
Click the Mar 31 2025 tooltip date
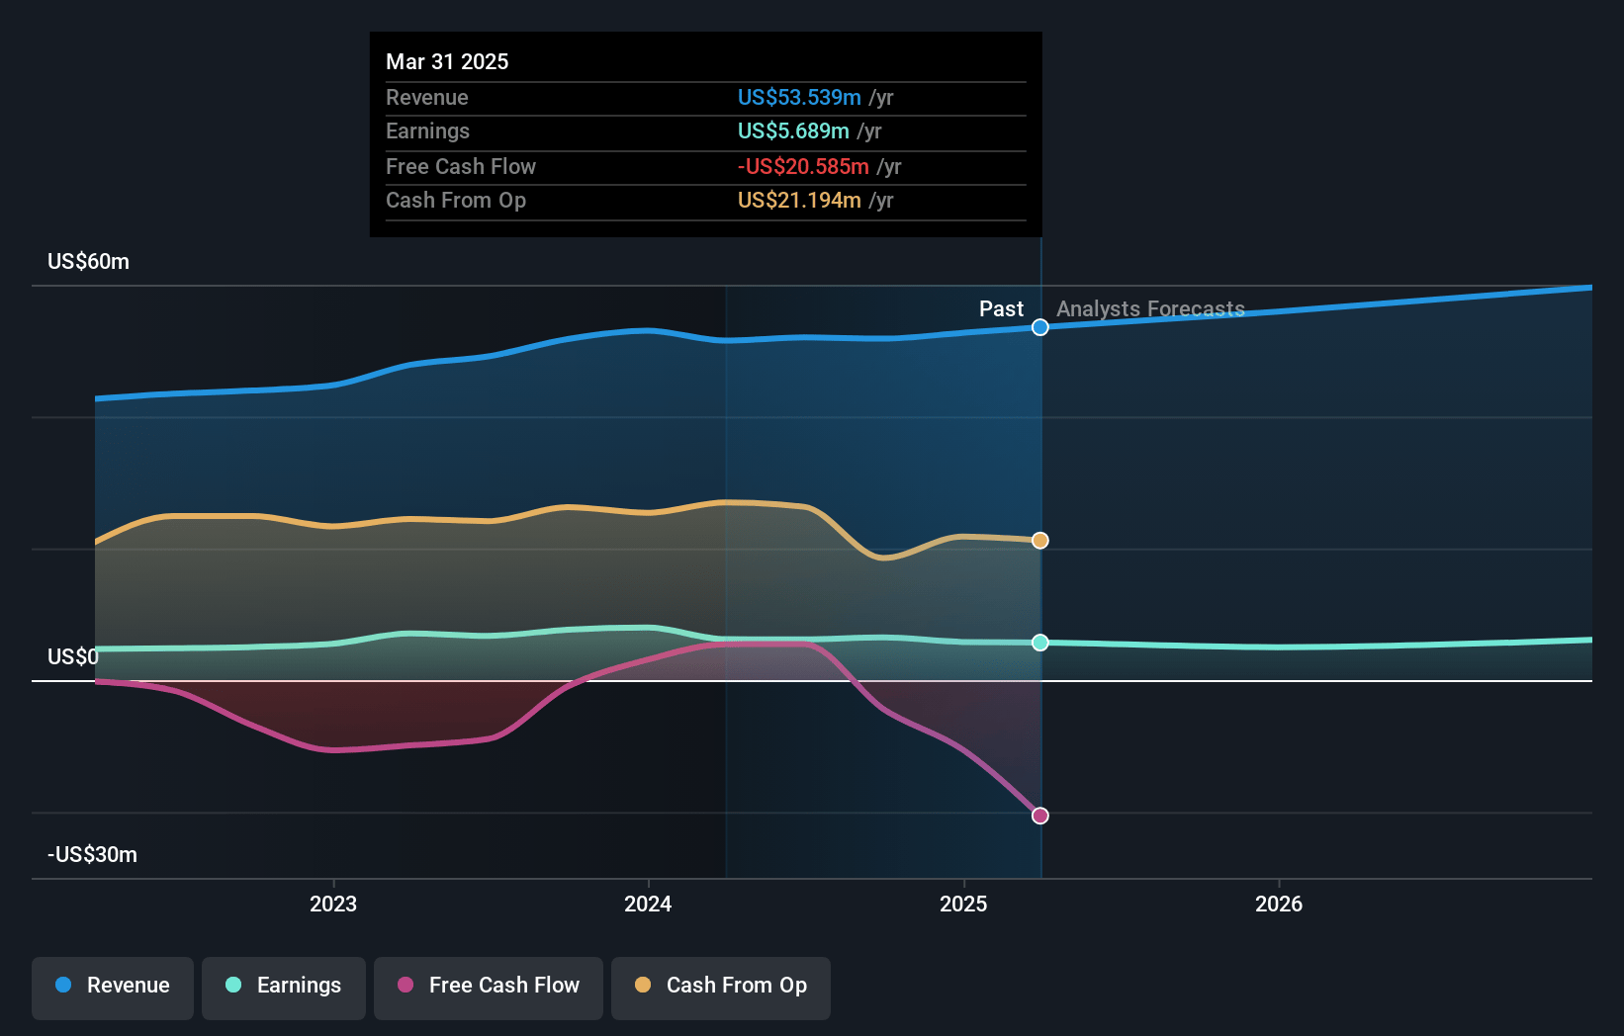click(447, 62)
